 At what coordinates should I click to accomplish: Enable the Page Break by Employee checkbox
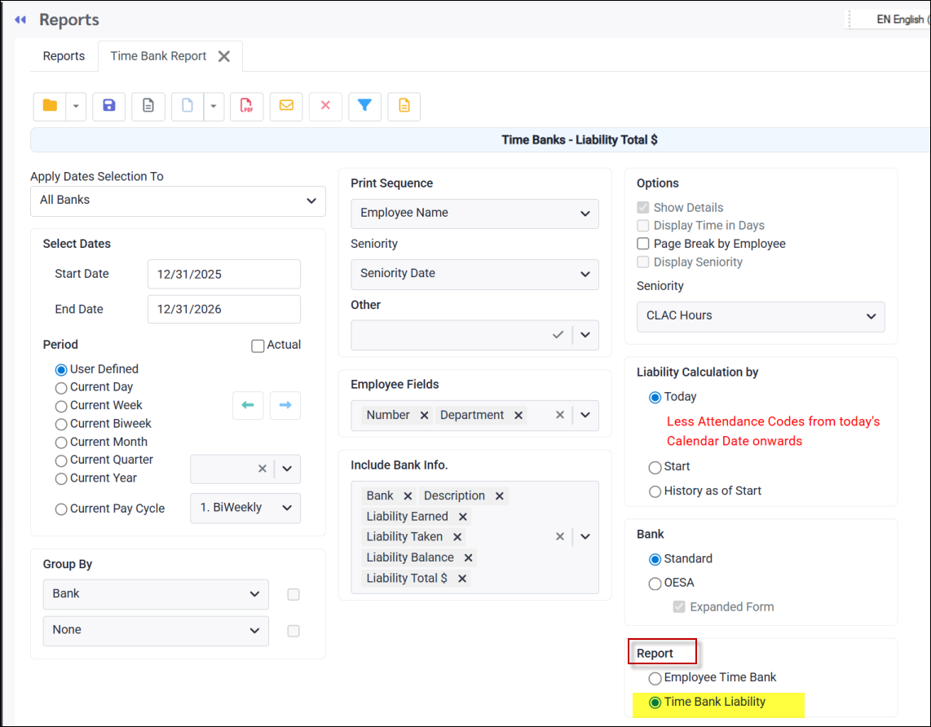pyautogui.click(x=643, y=244)
